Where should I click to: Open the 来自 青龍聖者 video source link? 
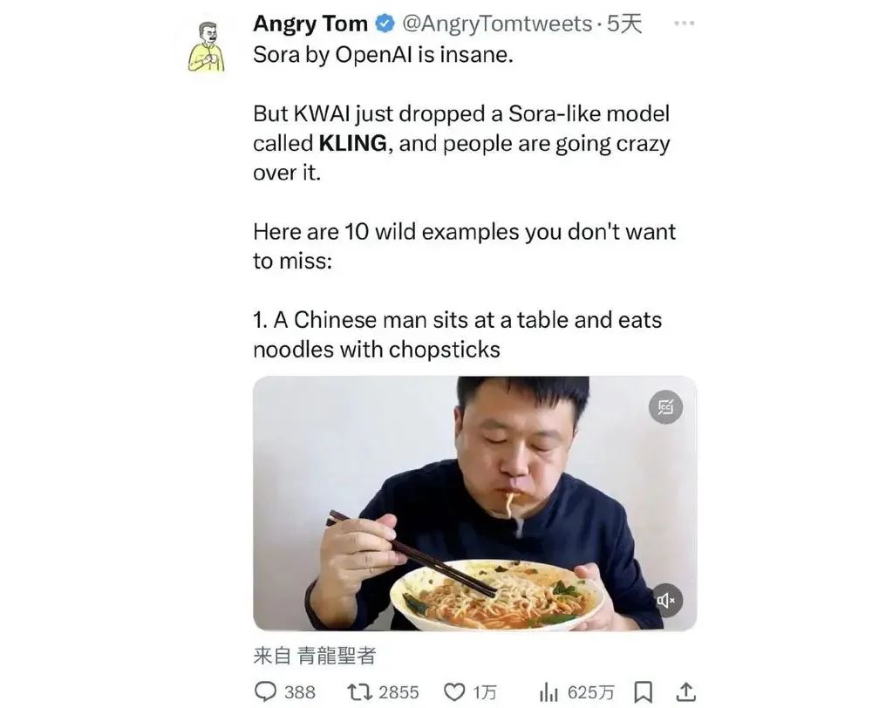coord(315,655)
